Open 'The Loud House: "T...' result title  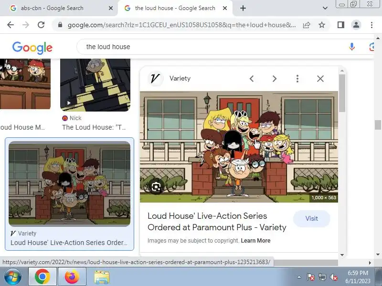point(94,127)
